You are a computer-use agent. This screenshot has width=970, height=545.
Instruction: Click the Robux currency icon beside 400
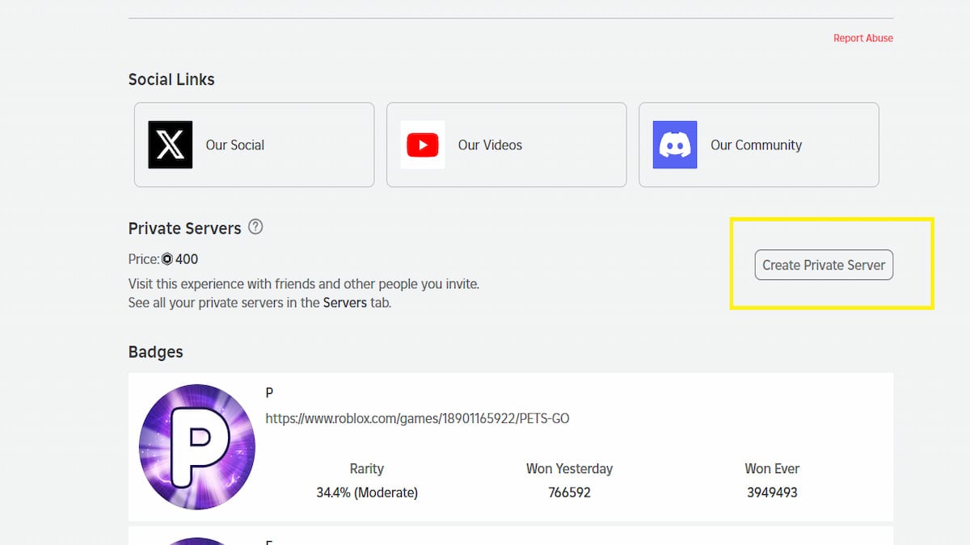click(167, 259)
